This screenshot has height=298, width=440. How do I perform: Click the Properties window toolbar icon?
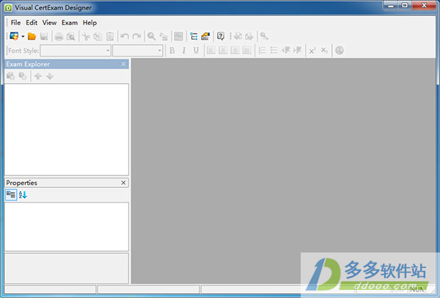(x=205, y=36)
